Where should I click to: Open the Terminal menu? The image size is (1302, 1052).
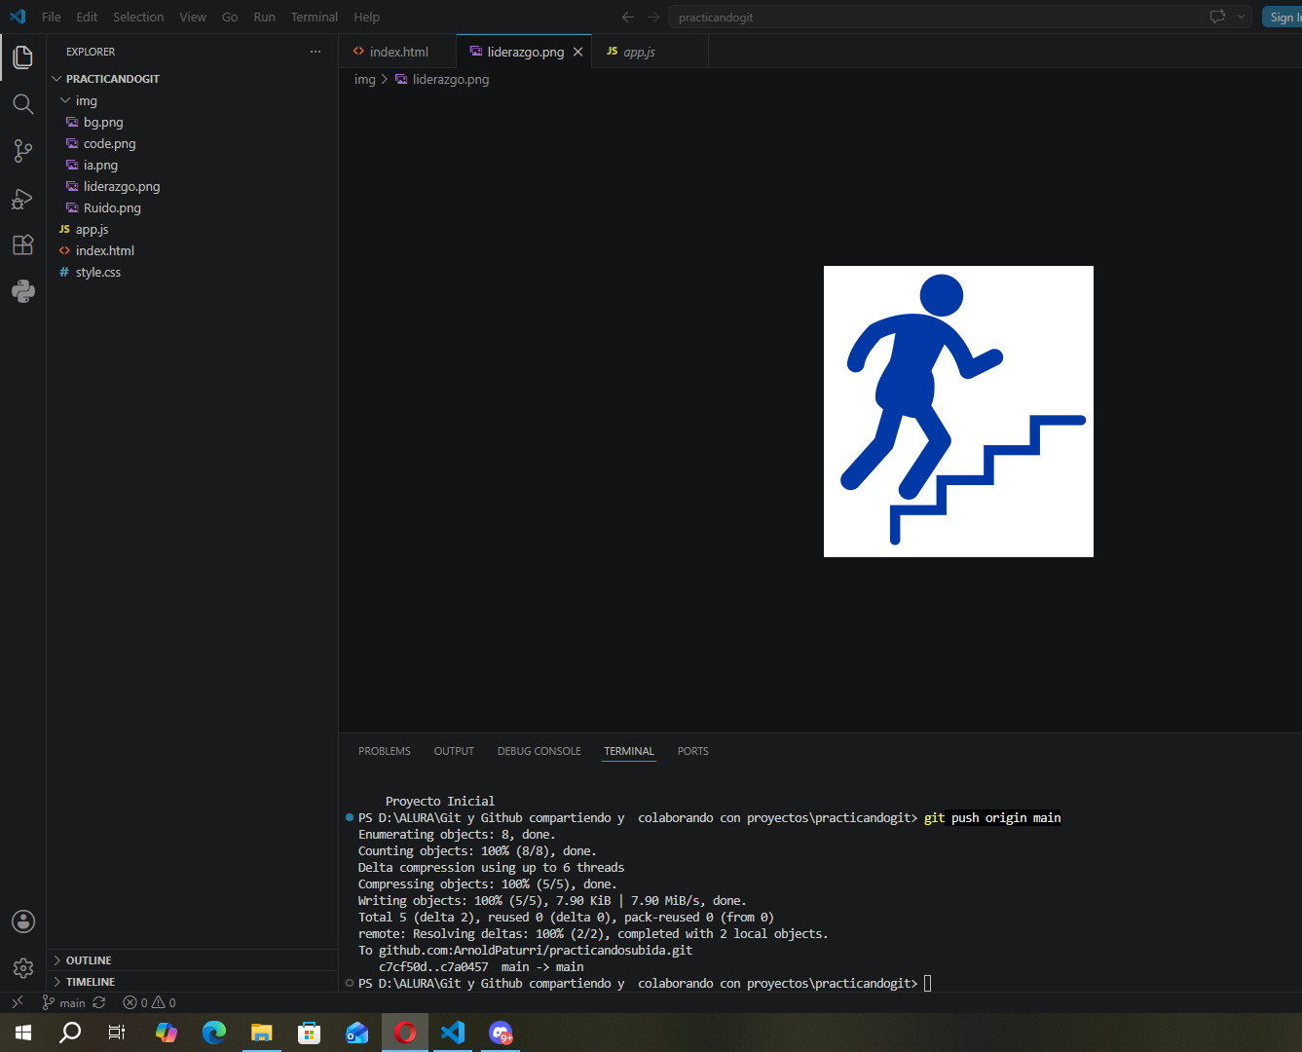pos(315,17)
